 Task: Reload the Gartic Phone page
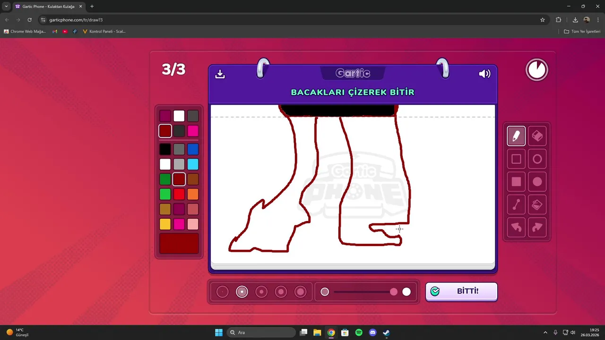tap(29, 20)
